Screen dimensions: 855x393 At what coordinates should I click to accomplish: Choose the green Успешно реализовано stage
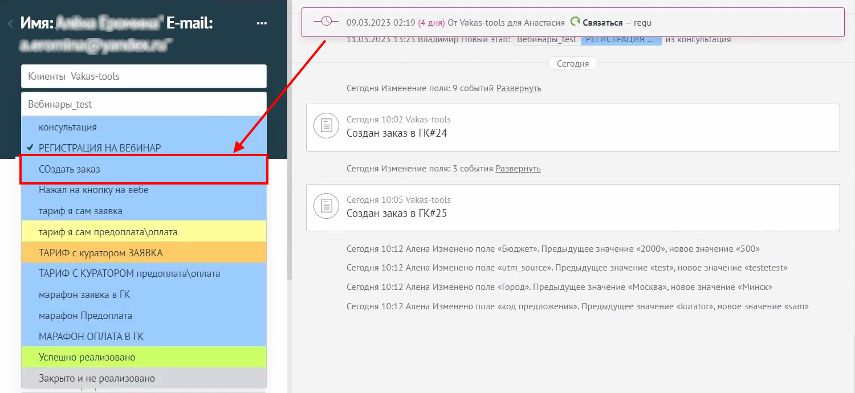coord(87,357)
